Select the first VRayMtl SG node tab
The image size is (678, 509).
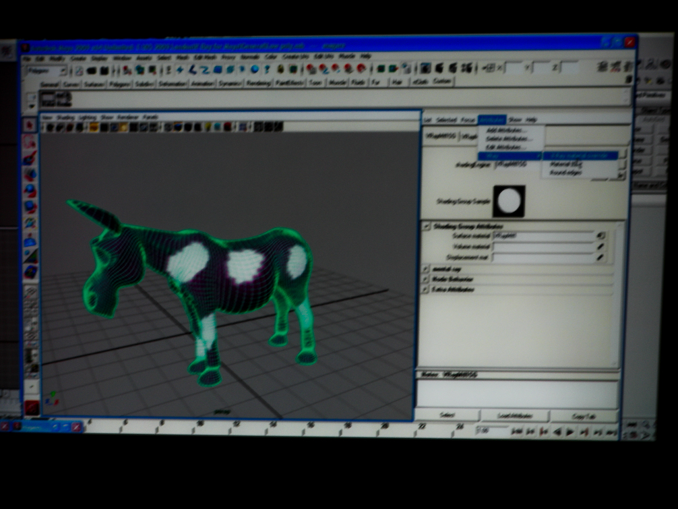[x=441, y=136]
